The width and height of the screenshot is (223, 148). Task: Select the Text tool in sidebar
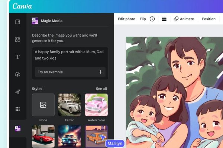(x=17, y=57)
